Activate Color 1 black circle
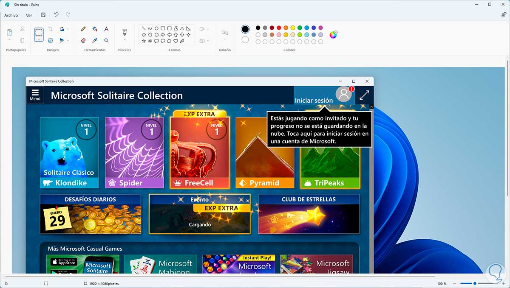The height and width of the screenshot is (288, 510). tap(245, 29)
